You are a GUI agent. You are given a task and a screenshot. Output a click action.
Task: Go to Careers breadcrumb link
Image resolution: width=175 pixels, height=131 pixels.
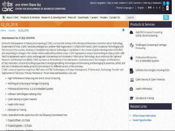point(12,31)
